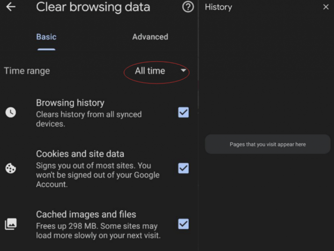Click the clock icon beside Browsing history
This screenshot has width=334, height=251.
(11, 113)
